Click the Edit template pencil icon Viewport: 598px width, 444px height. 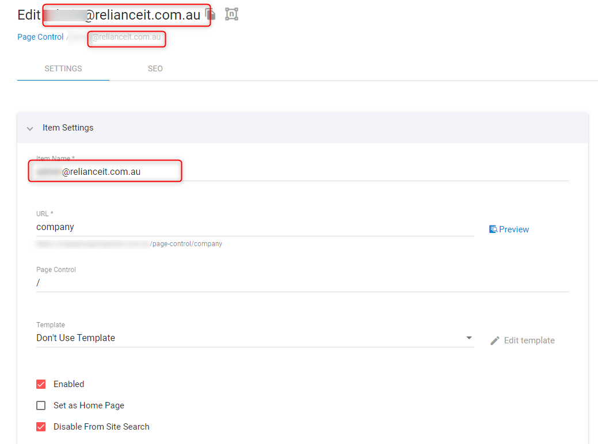[494, 340]
